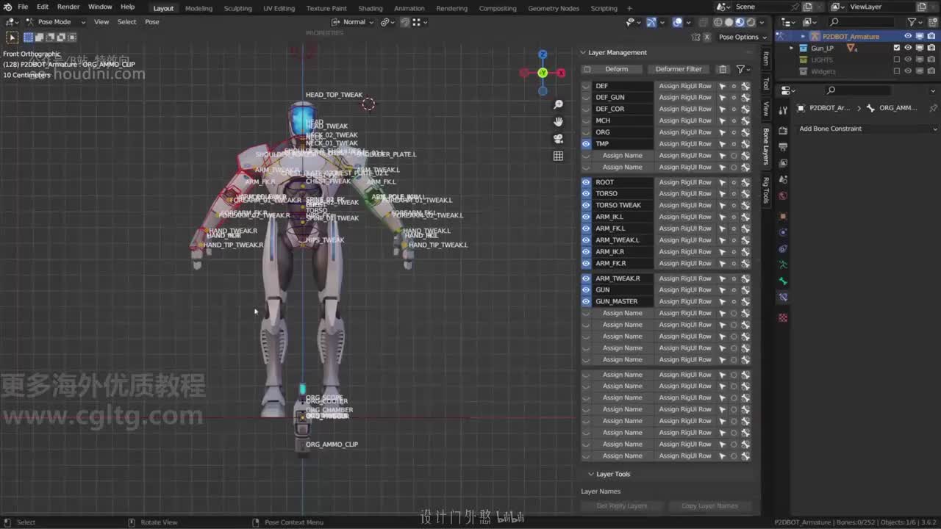Switch perspective/orthographic grid icon

pos(558,156)
